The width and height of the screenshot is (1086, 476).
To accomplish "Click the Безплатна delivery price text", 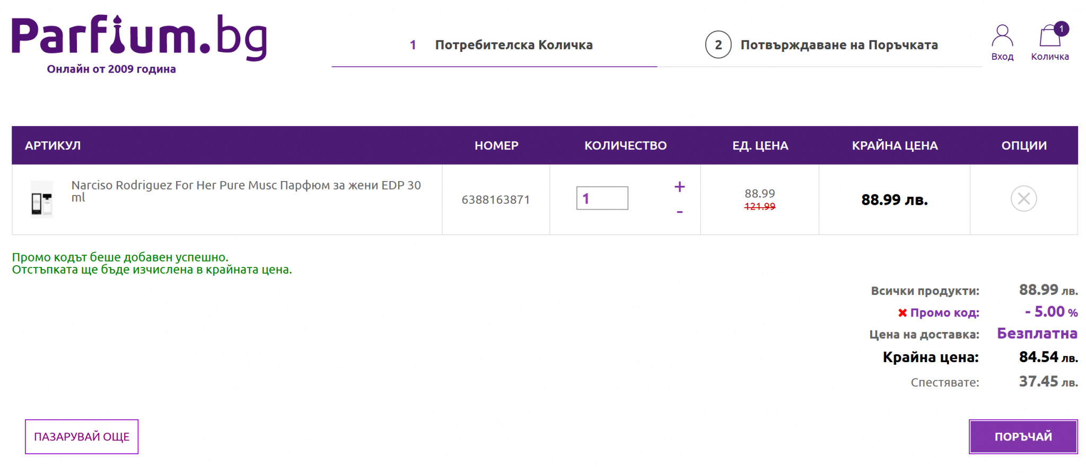I will [1037, 334].
